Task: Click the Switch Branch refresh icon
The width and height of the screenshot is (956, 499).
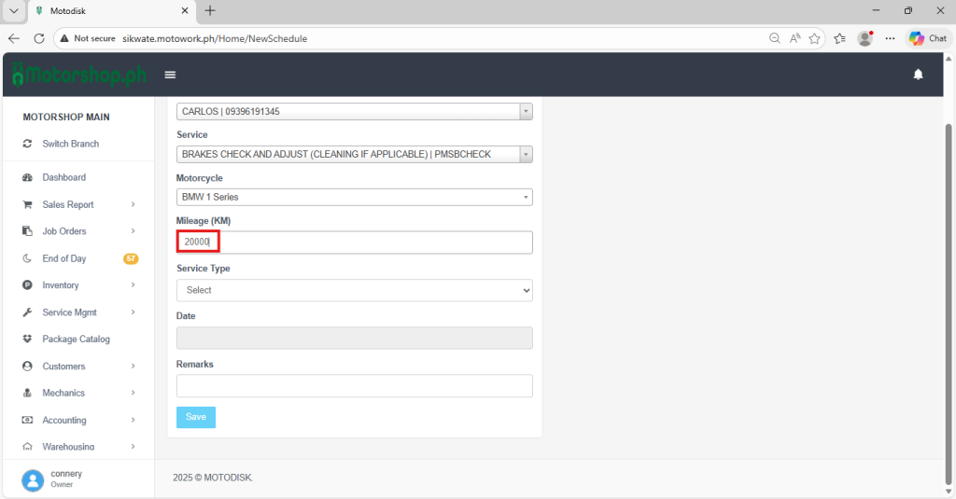Action: point(28,144)
